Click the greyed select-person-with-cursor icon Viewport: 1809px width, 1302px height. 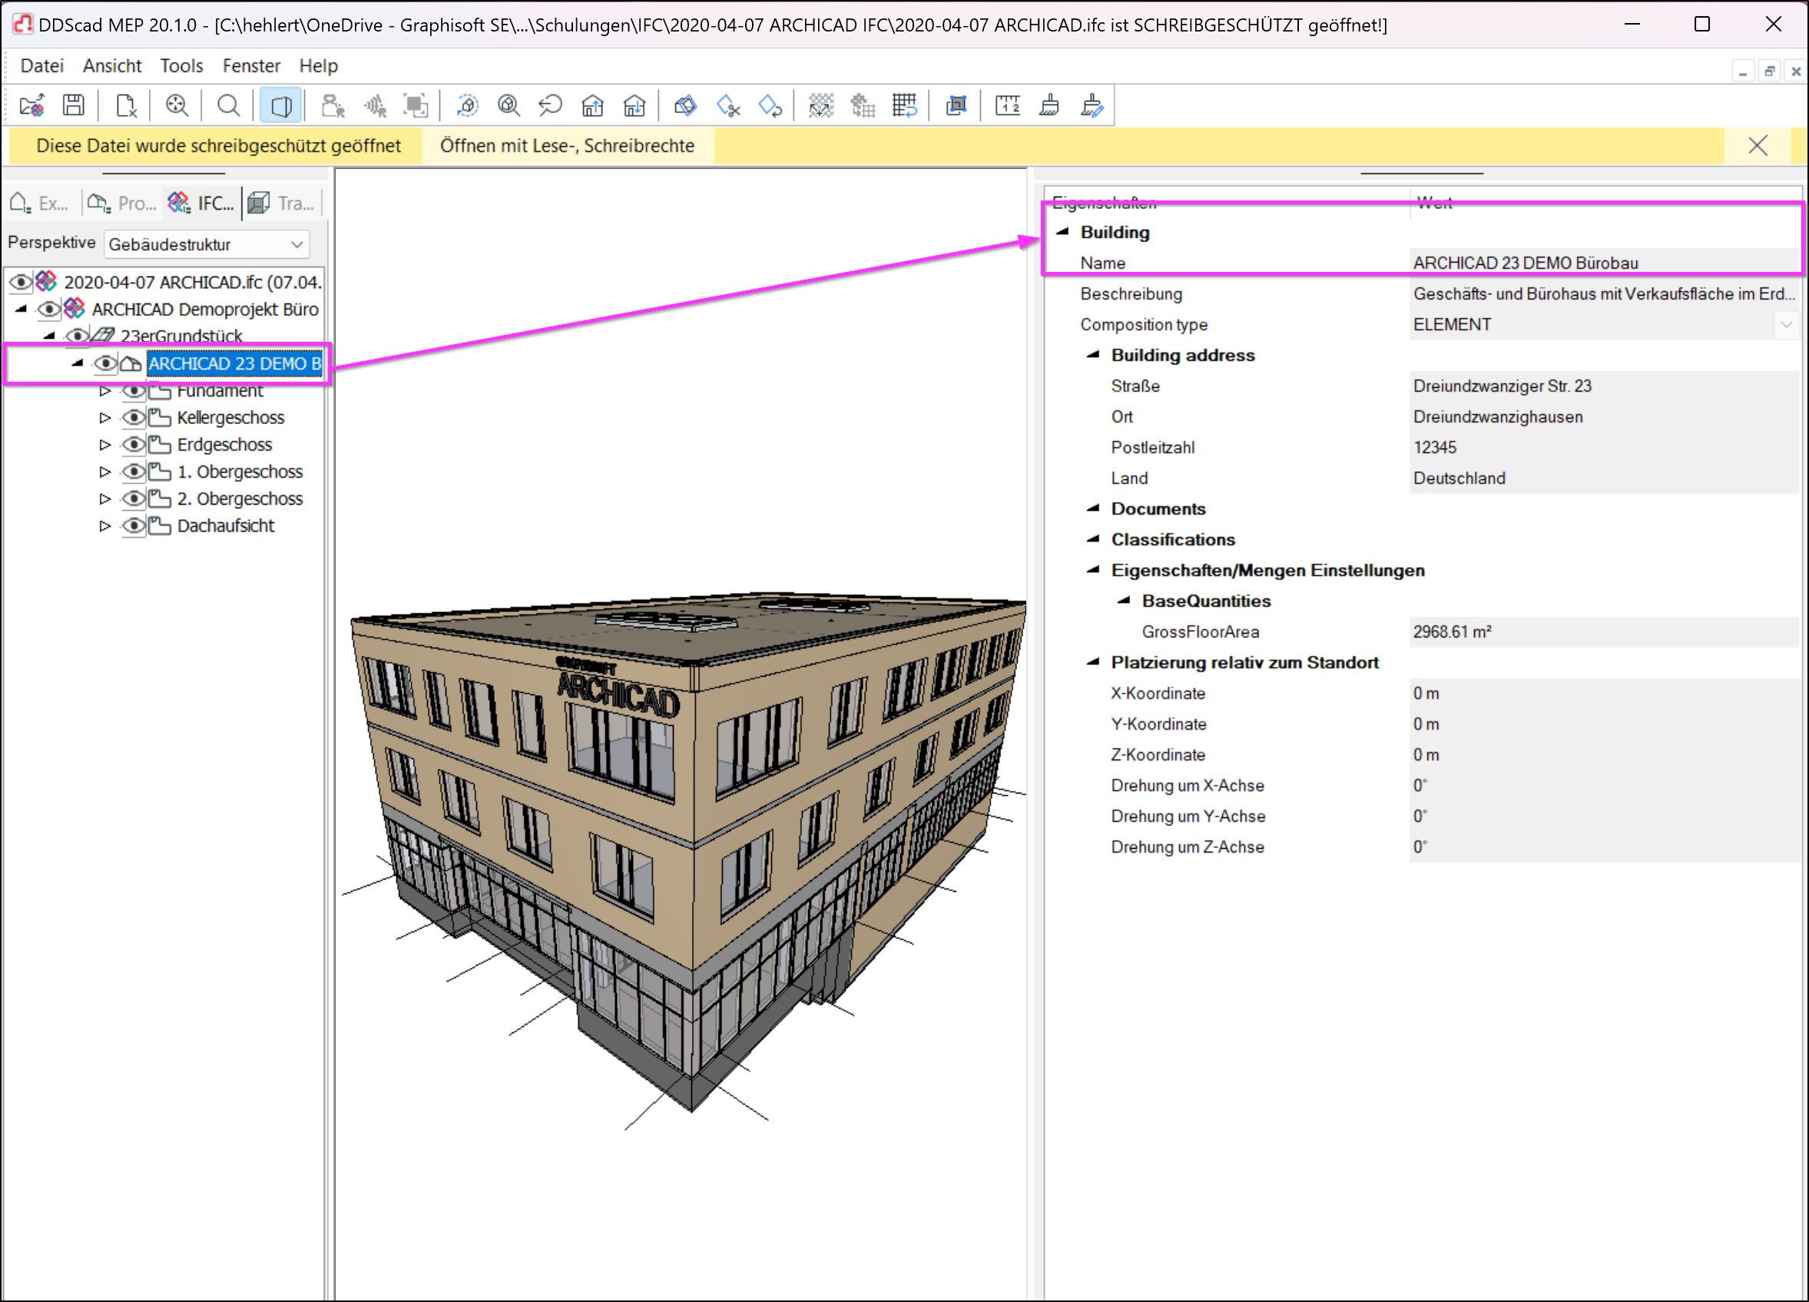pos(333,105)
